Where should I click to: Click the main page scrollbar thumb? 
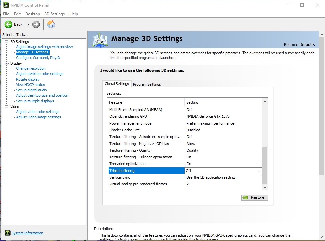click(x=322, y=106)
